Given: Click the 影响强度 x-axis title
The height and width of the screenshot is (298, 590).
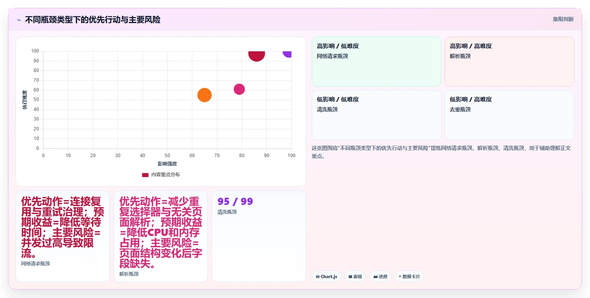Looking at the screenshot, I should coord(167,164).
